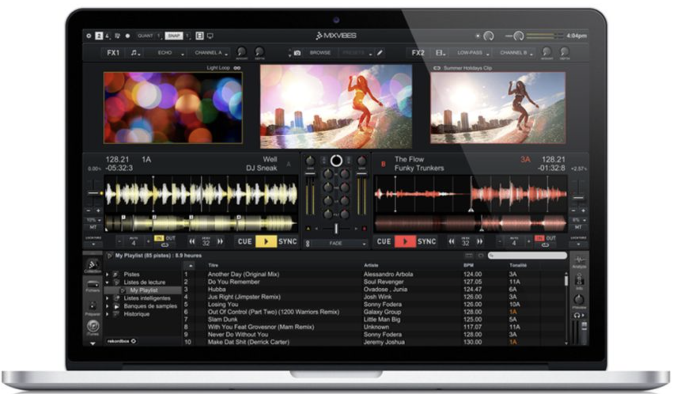Expand Banques de samples
Viewport: 673px width, 394px height.
[x=107, y=306]
